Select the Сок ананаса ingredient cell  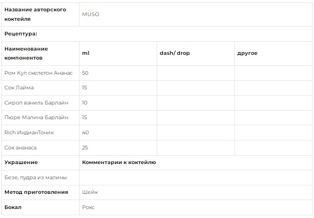pos(40,148)
